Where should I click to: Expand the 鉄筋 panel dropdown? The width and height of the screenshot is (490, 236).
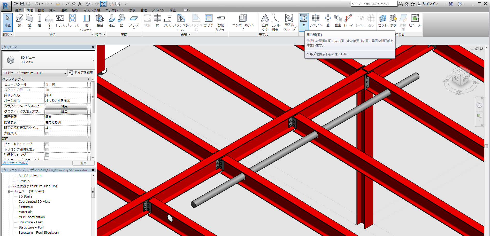tap(185, 34)
